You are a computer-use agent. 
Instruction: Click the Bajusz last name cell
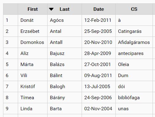(64, 53)
